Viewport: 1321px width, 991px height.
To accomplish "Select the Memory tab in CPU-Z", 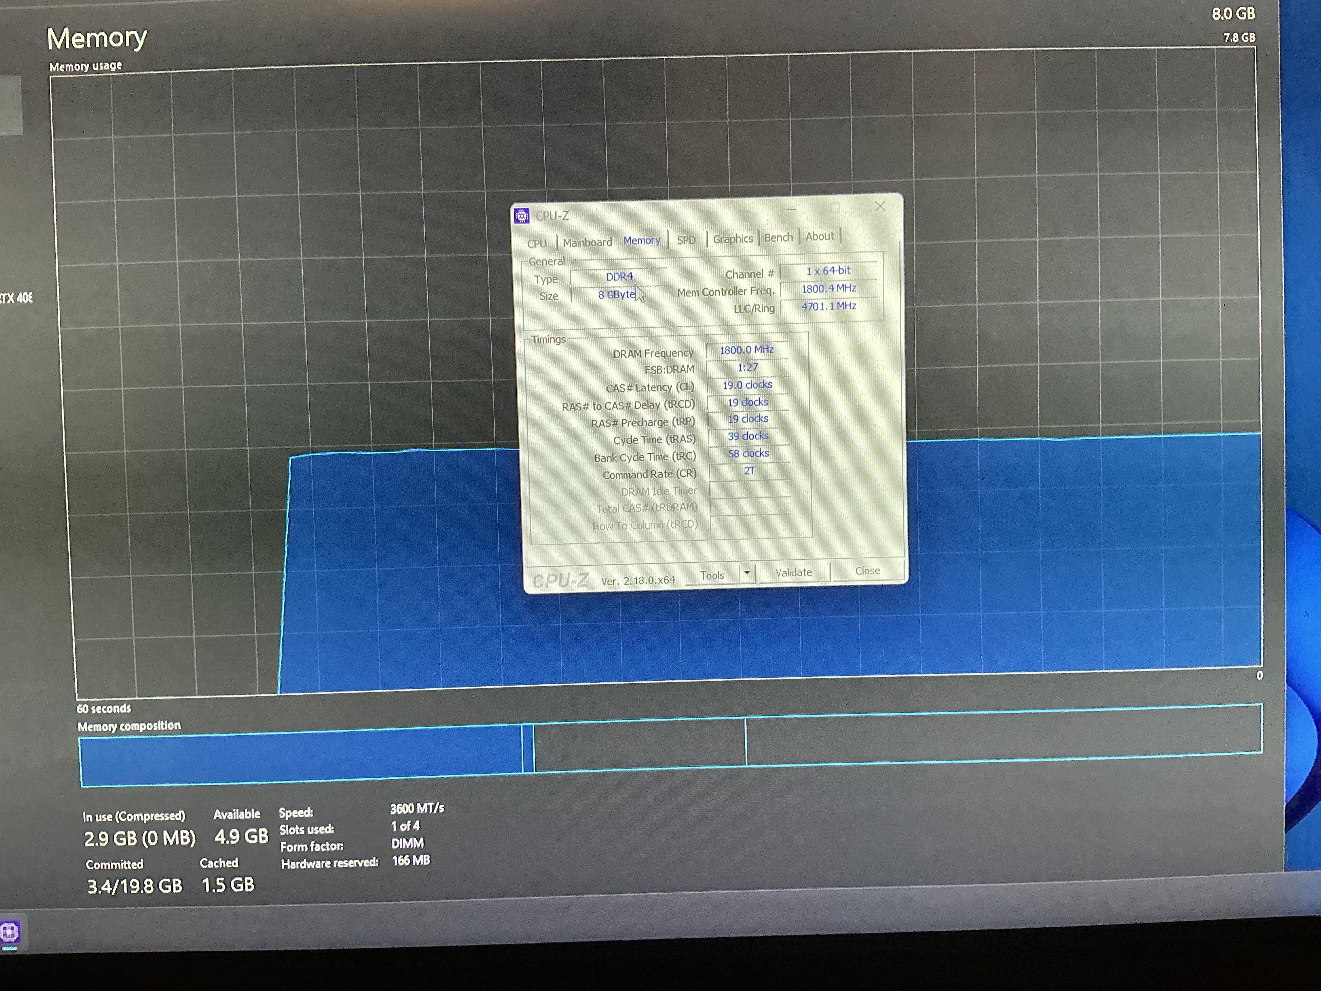I will point(641,240).
